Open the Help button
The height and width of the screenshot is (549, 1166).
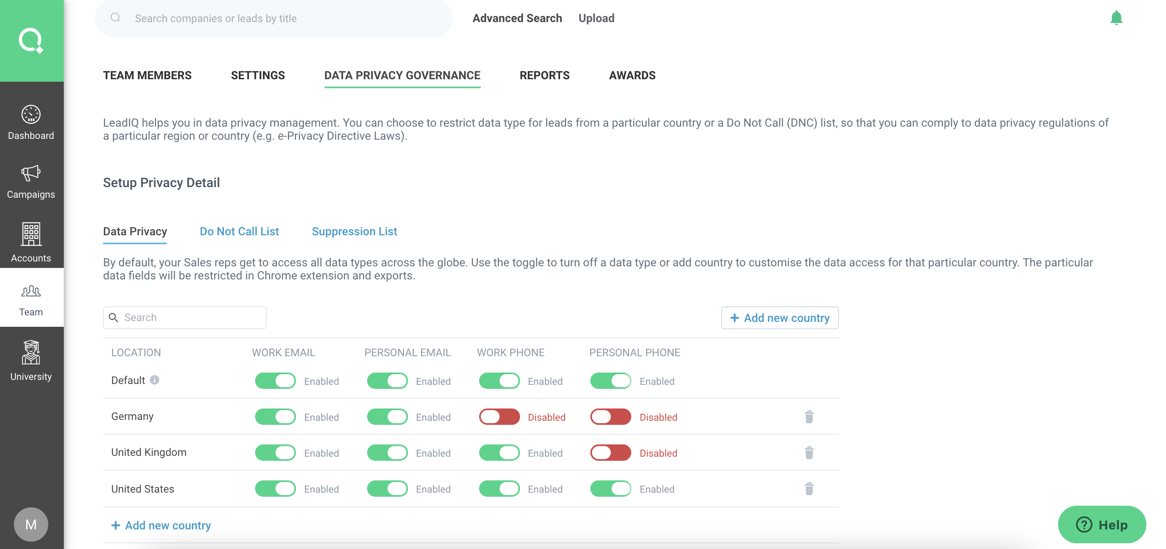click(1101, 524)
